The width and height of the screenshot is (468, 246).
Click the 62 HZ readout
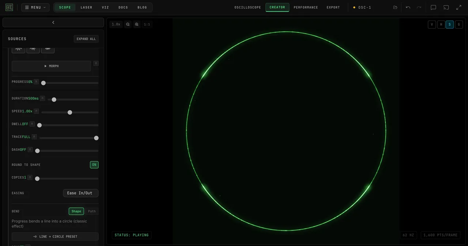[408, 235]
